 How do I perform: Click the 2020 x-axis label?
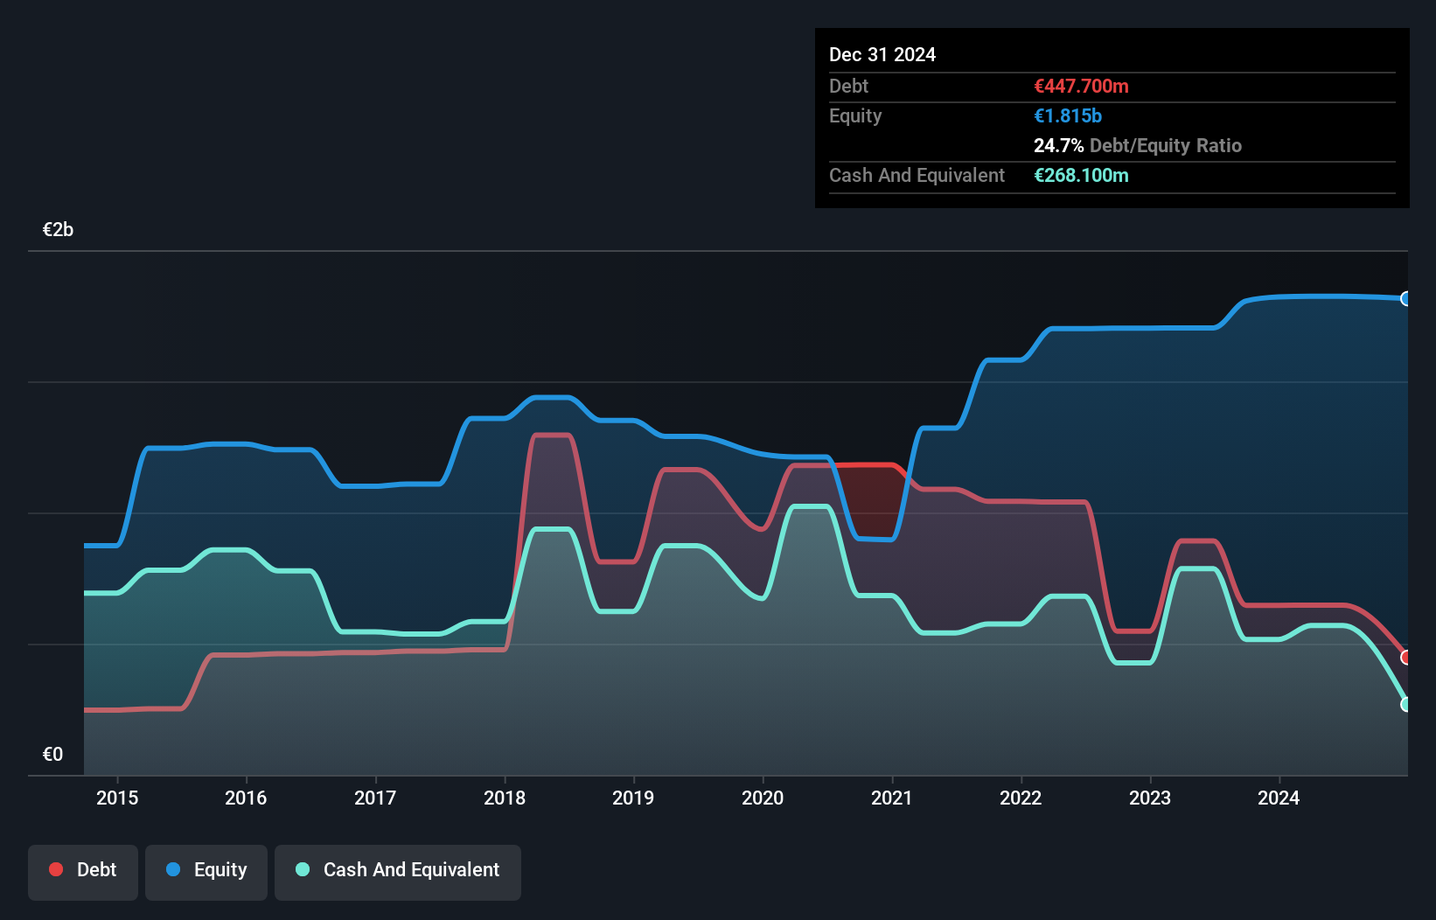pyautogui.click(x=763, y=798)
